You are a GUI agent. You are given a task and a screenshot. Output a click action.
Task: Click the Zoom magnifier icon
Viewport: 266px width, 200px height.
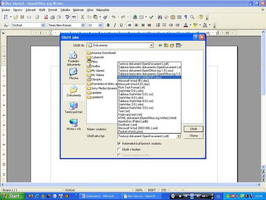tap(192, 17)
